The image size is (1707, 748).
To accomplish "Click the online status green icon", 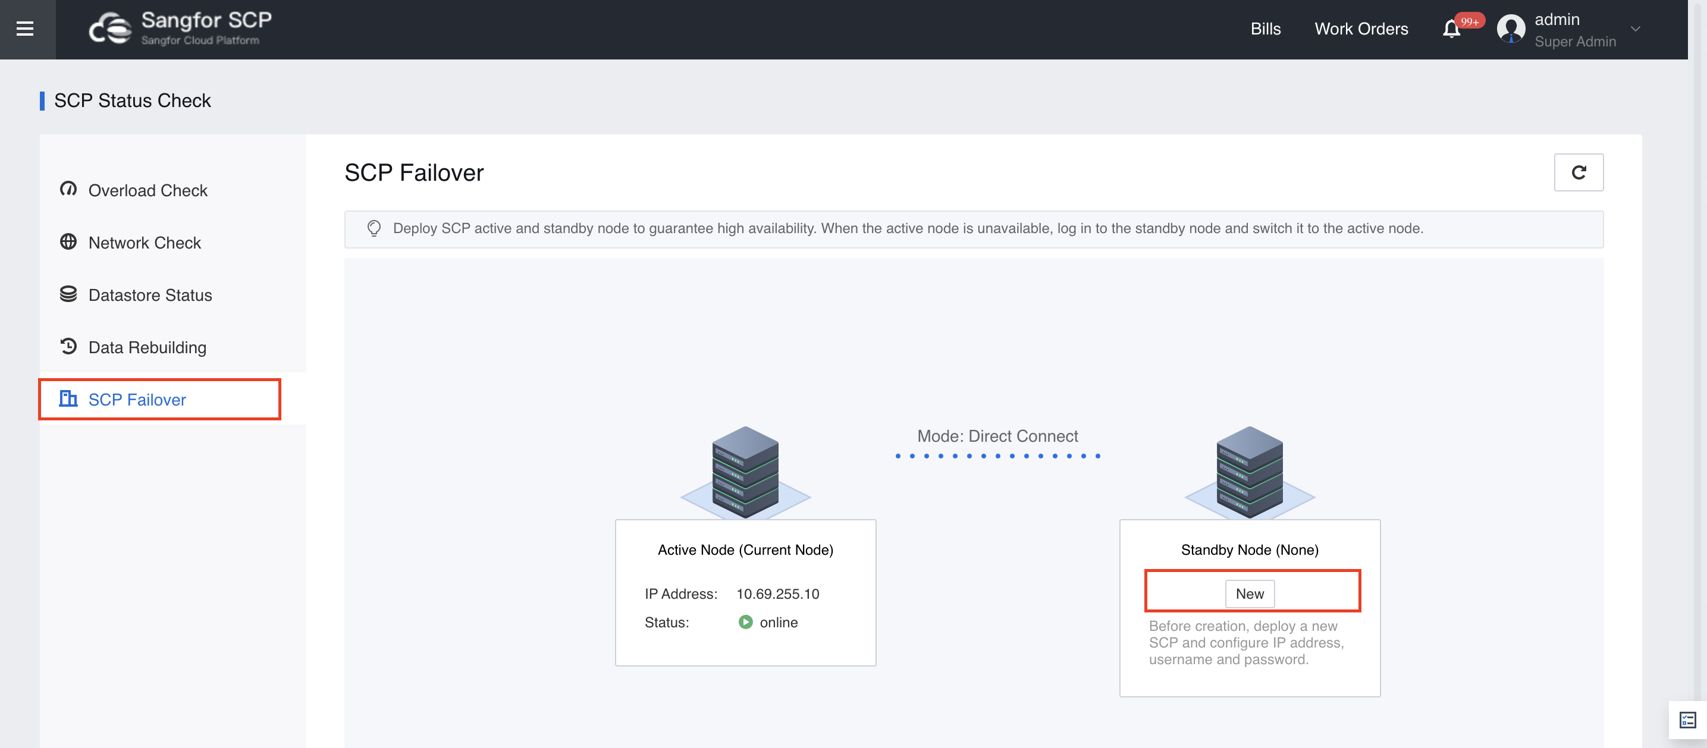I will coord(745,622).
